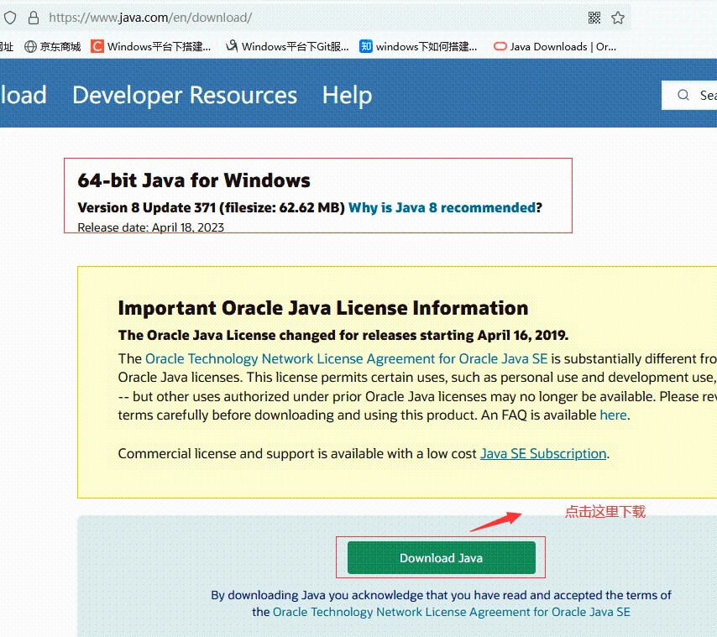Screen dimensions: 717x637
Task: Click the green Download Java button
Action: pyautogui.click(x=442, y=557)
